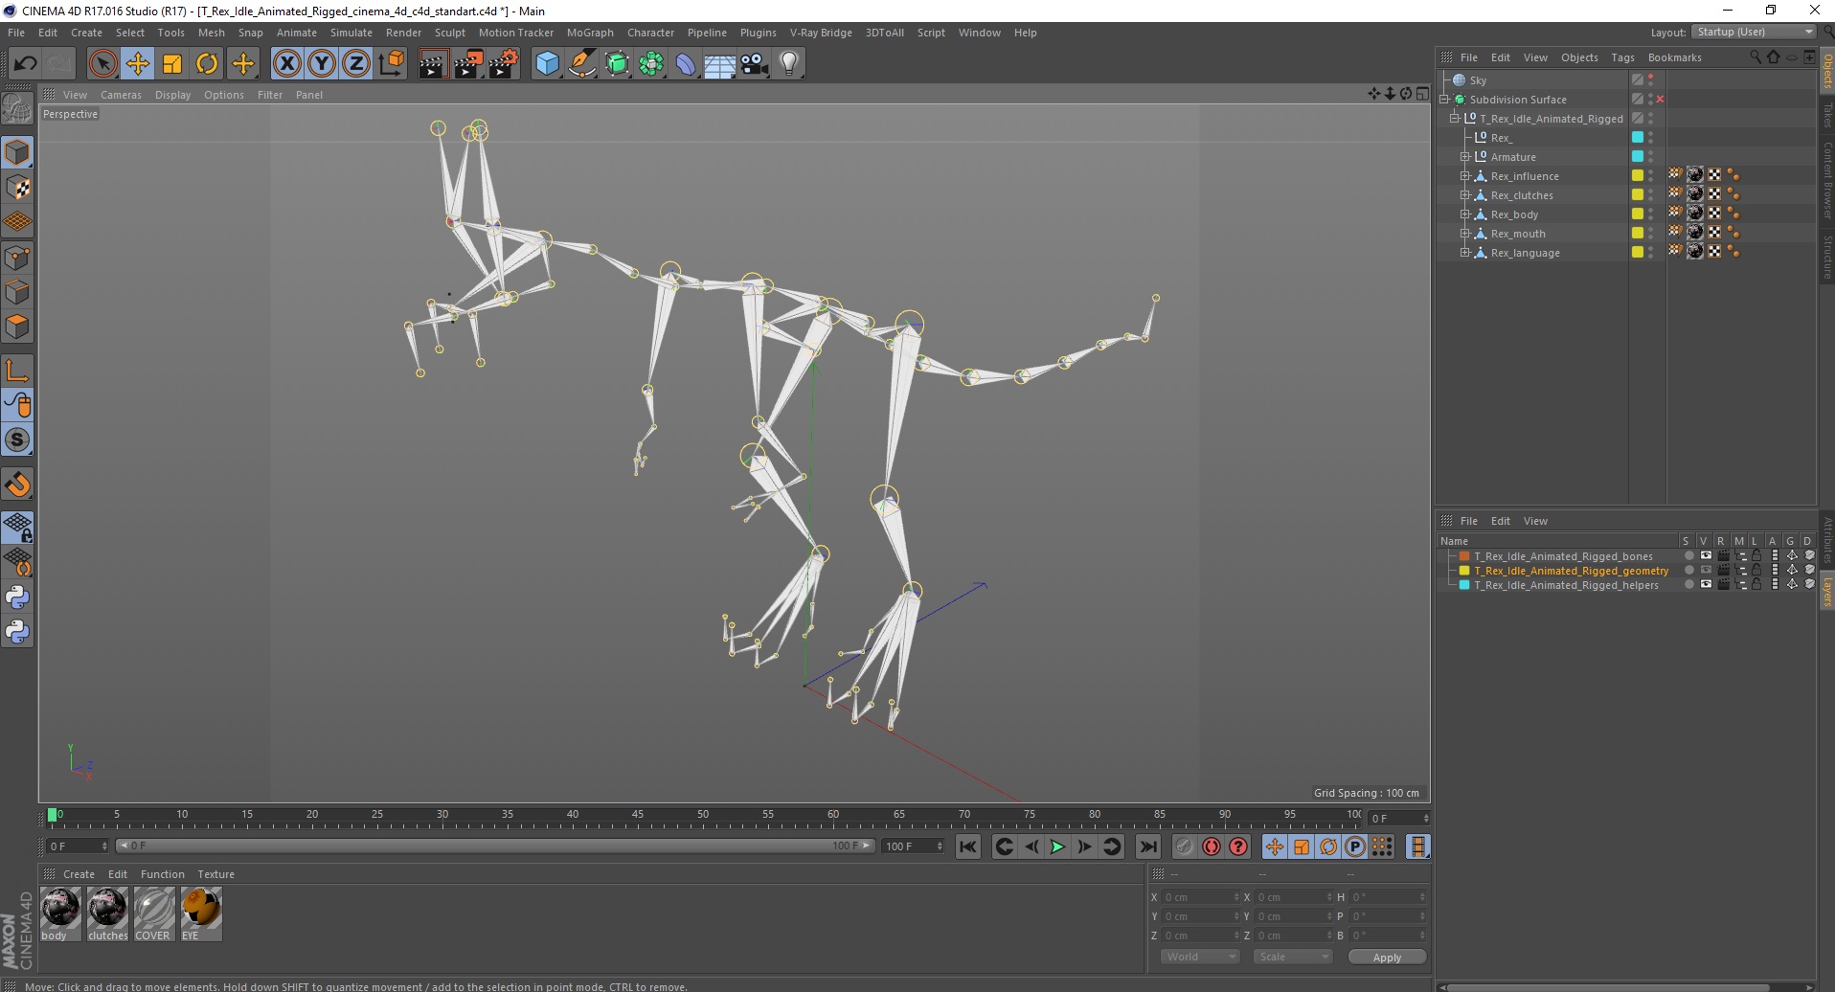This screenshot has height=992, width=1835.
Task: Toggle Y axis lock
Action: [322, 64]
